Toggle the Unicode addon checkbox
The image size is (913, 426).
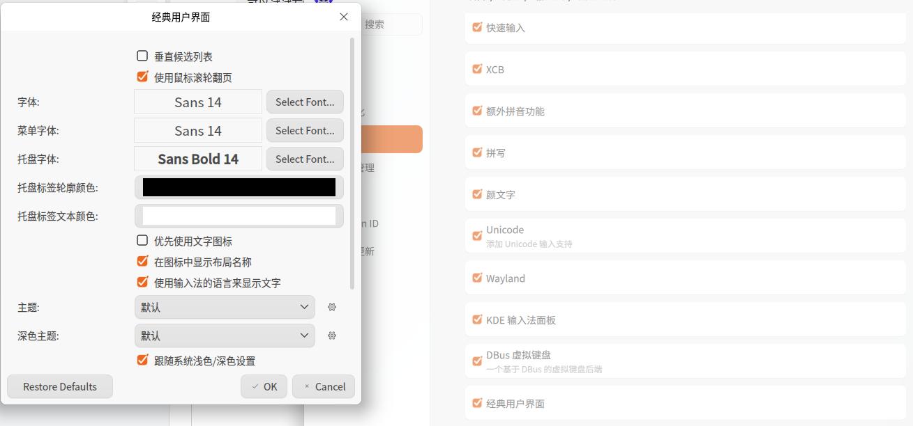[x=477, y=236]
